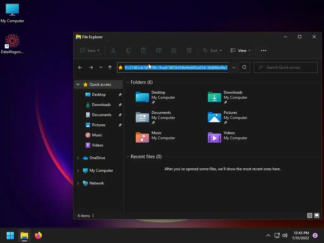Click the Delete trash can icon
The image size is (324, 243).
189,50
